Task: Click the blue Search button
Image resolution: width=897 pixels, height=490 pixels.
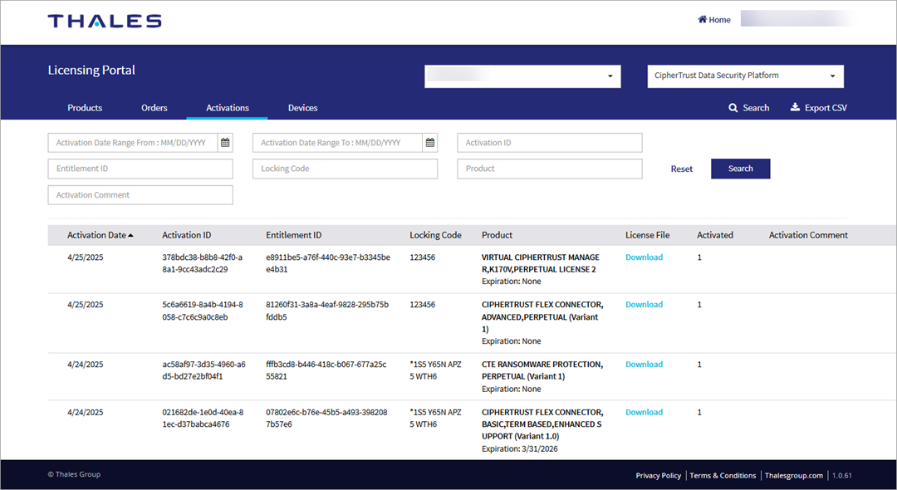Action: (x=740, y=169)
